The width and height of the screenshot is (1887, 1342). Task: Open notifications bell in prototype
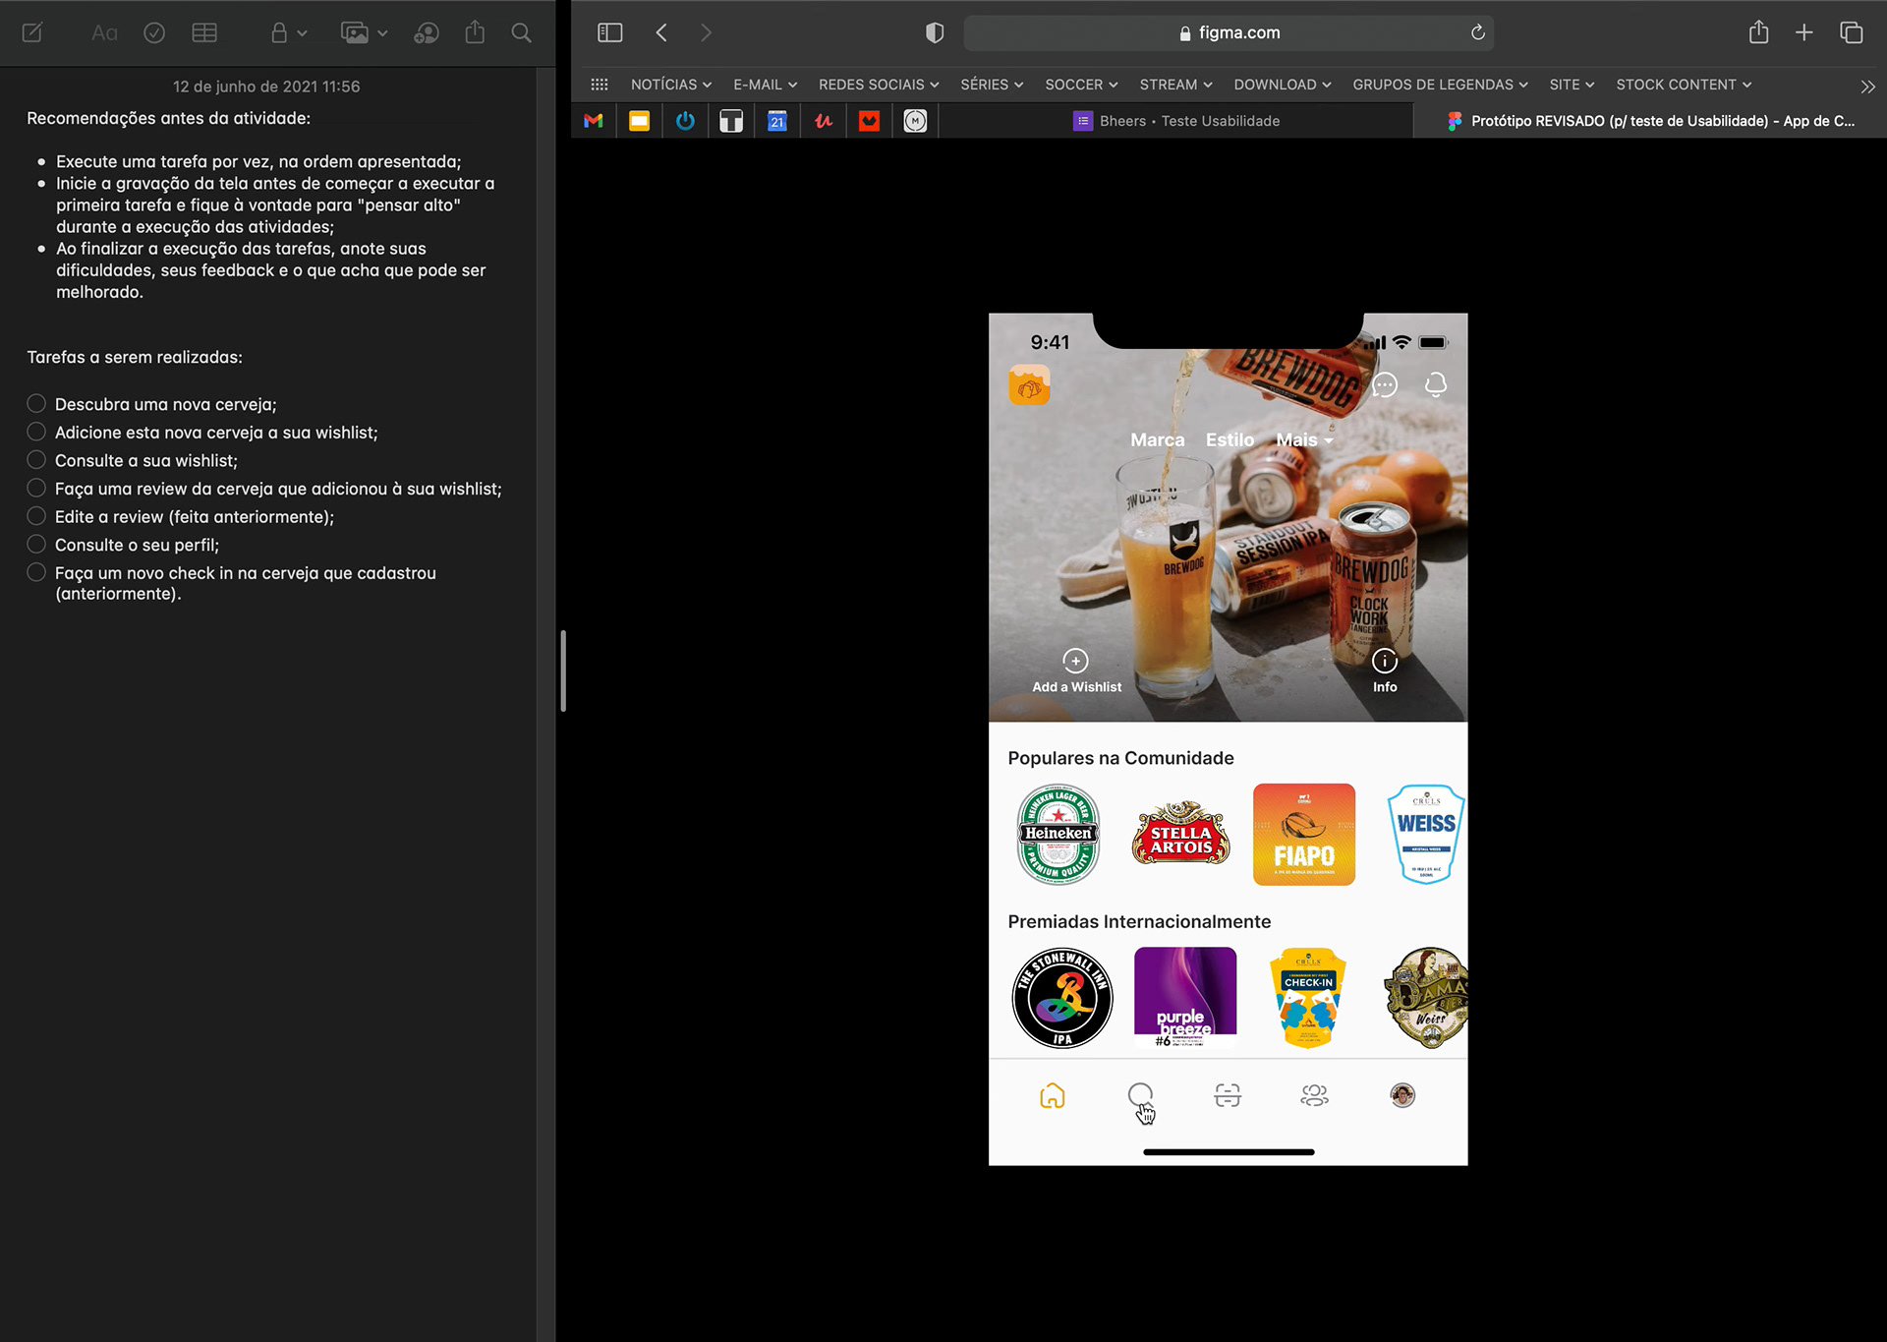(x=1436, y=384)
